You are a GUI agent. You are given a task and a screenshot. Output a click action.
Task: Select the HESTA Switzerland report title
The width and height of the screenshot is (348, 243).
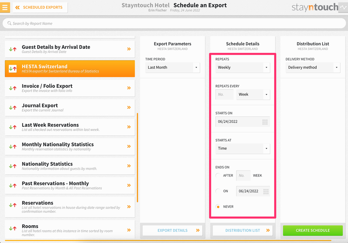click(x=45, y=67)
